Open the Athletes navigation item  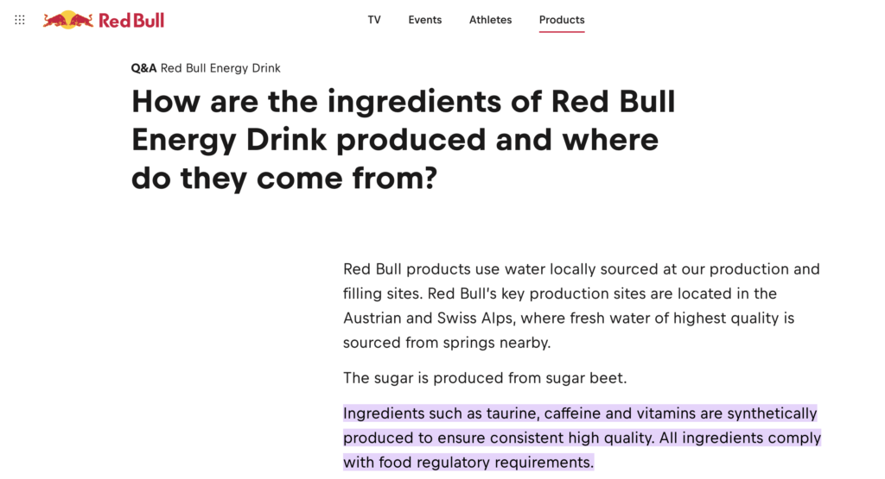pos(491,20)
